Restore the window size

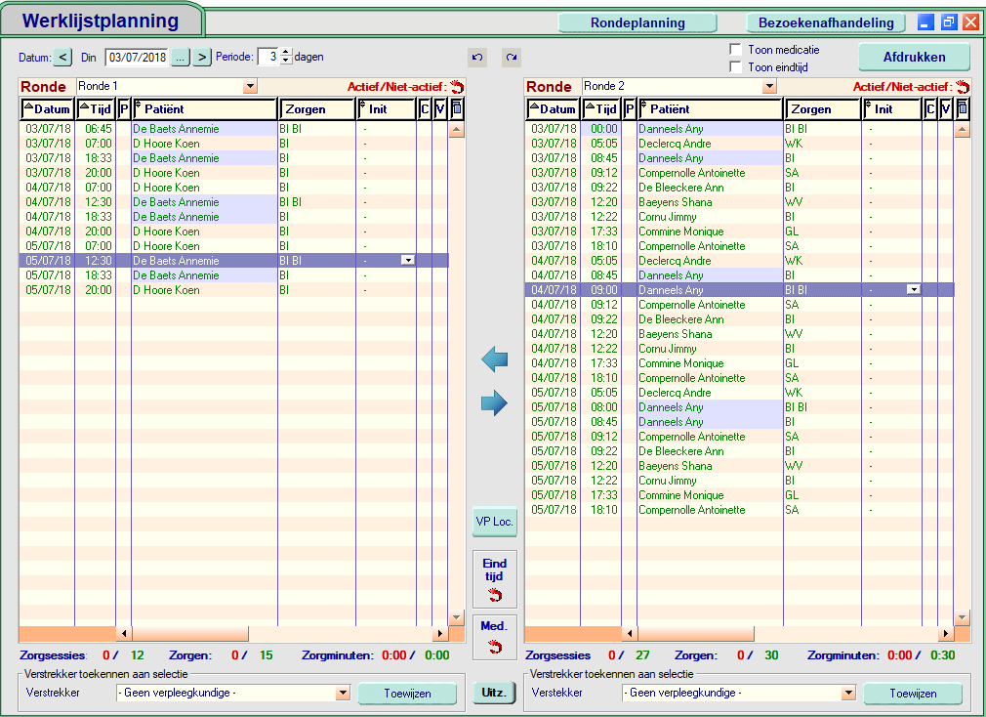pos(948,22)
